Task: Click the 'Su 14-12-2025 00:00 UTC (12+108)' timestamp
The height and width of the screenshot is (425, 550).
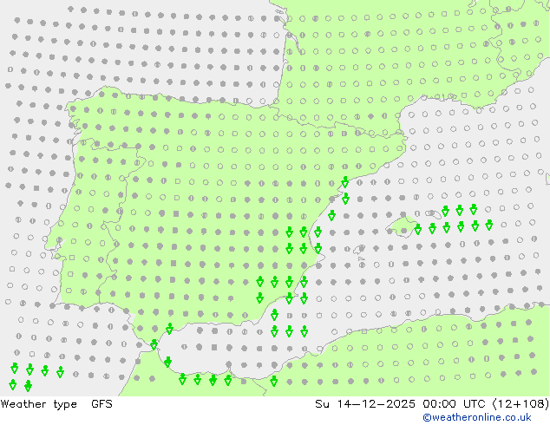Action: pos(432,404)
